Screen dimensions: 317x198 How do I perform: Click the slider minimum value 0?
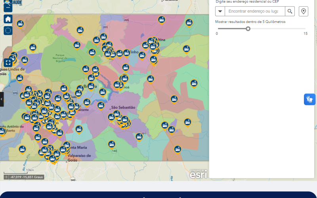[x=217, y=34]
